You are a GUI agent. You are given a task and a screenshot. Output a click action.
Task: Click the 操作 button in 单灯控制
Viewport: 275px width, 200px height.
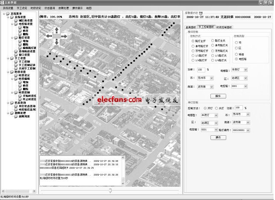click(x=218, y=137)
